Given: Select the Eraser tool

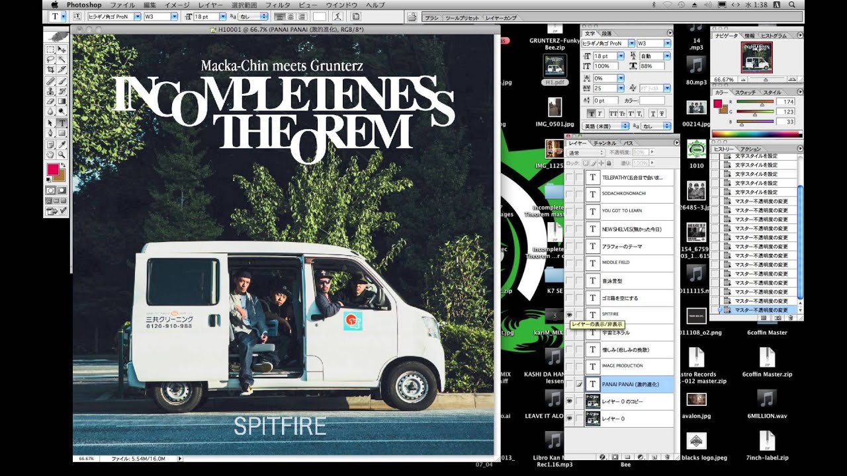Looking at the screenshot, I should click(x=50, y=100).
